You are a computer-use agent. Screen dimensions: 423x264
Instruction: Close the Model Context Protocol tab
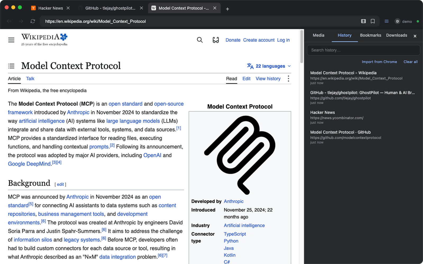click(215, 8)
